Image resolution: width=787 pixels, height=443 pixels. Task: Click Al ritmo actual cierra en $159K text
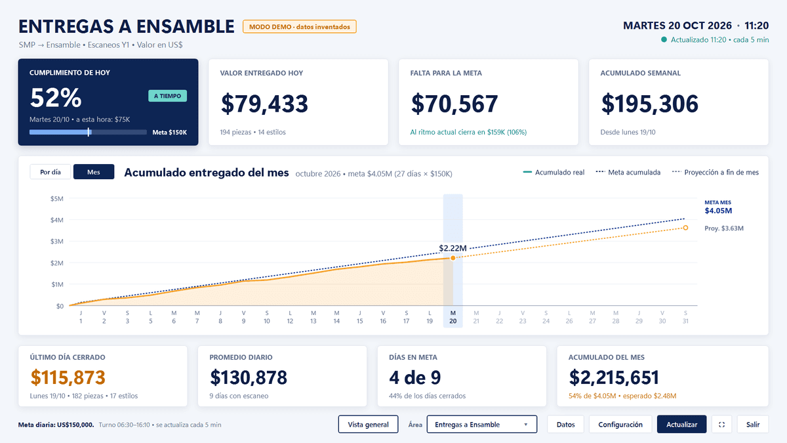point(469,132)
